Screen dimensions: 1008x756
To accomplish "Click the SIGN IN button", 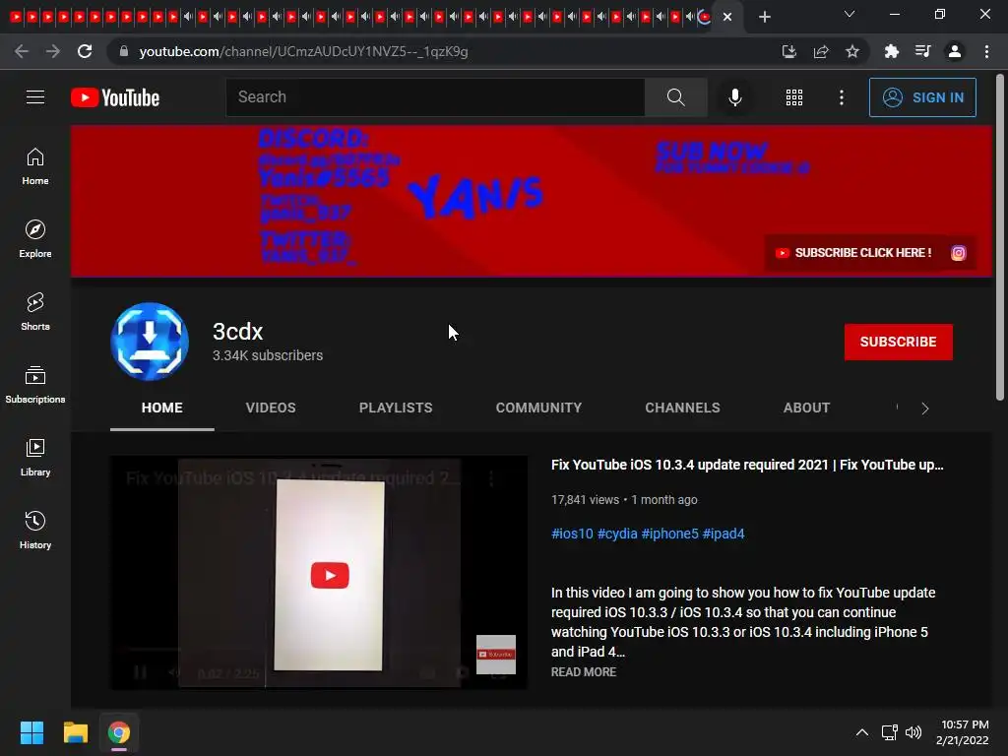I will [x=922, y=97].
